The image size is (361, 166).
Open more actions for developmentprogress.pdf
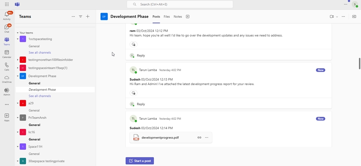[x=206, y=138]
